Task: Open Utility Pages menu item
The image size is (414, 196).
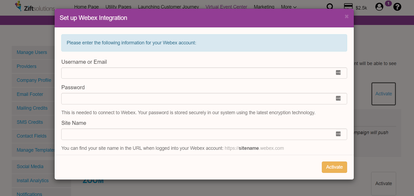Action: pos(118,7)
